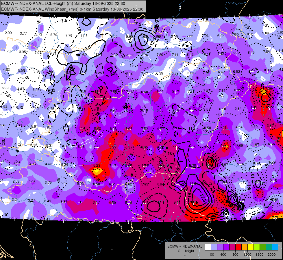Click the wind shear value 11.6
The height and width of the screenshot is (260, 283).
tap(84, 36)
